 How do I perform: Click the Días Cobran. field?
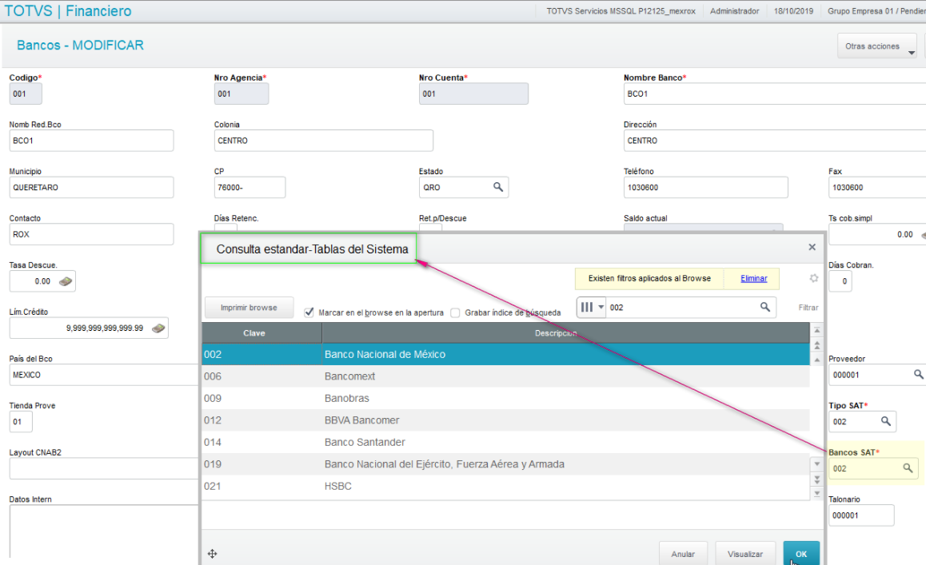[840, 281]
